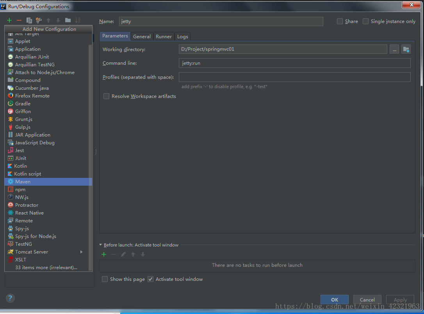Choose Grunt.js from the list

(48, 119)
